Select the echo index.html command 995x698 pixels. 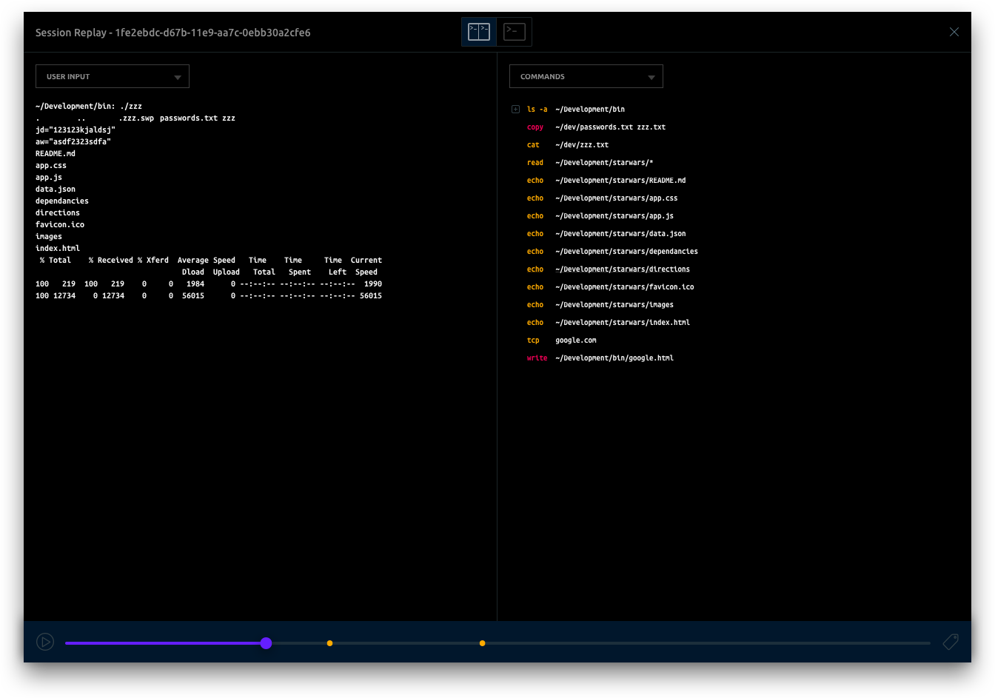(x=608, y=323)
